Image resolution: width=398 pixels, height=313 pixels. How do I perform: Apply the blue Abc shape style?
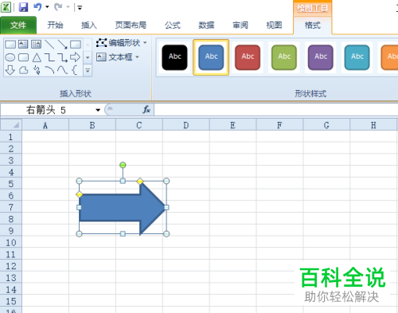pos(211,57)
